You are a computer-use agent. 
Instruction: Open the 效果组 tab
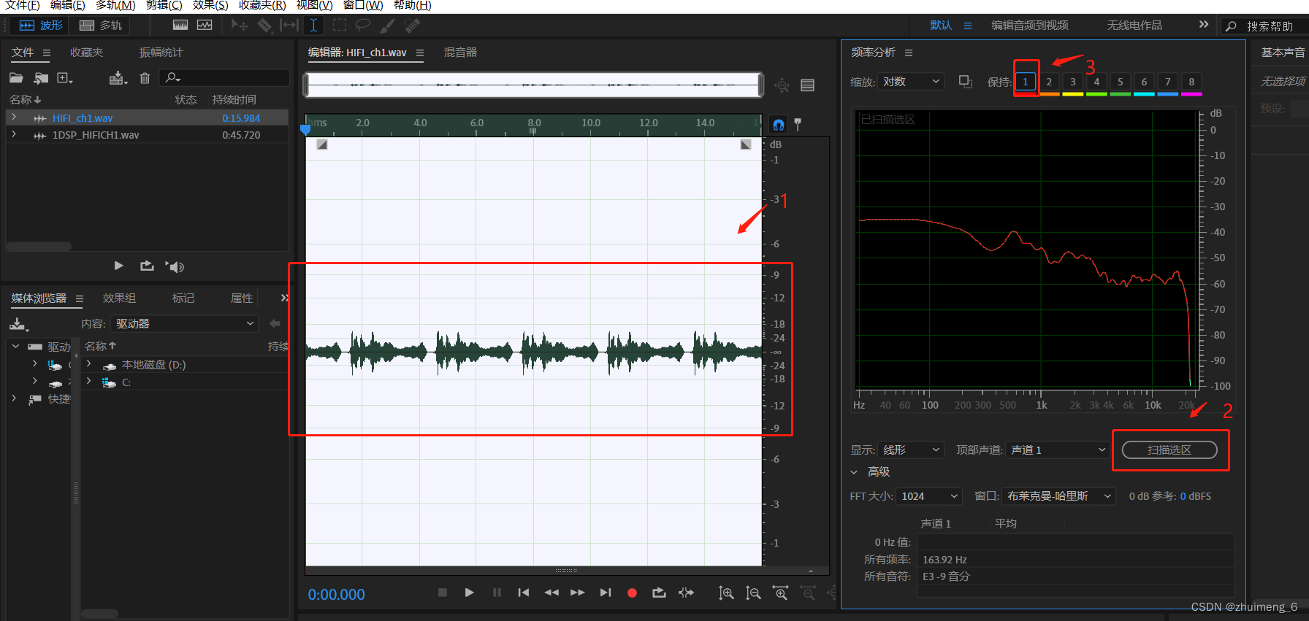119,298
